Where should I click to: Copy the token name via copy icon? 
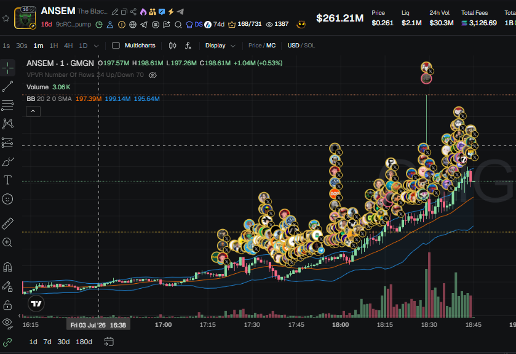click(124, 12)
